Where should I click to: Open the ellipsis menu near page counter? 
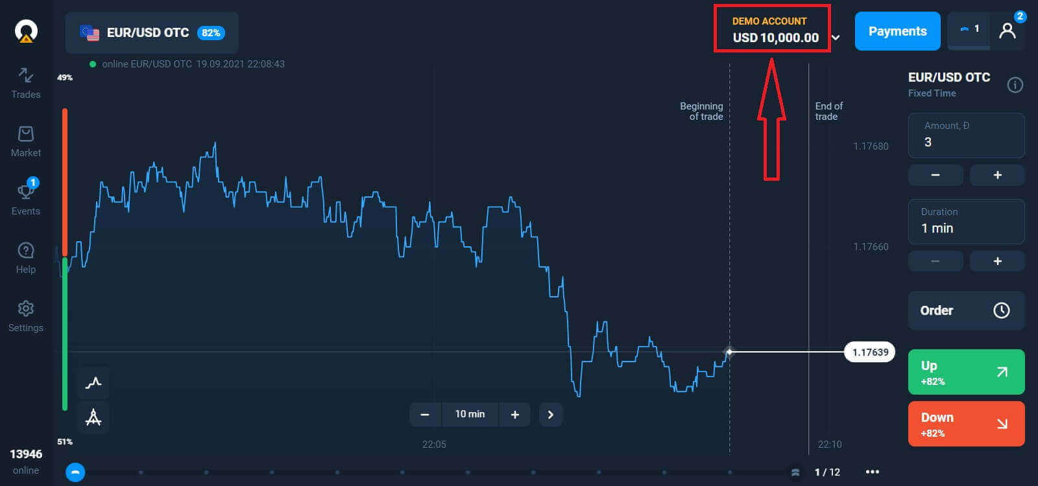point(873,472)
